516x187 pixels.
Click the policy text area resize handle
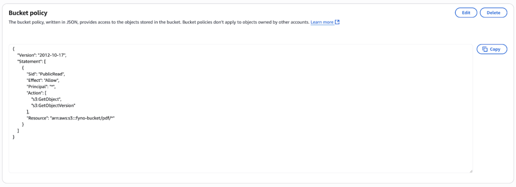(x=470, y=171)
